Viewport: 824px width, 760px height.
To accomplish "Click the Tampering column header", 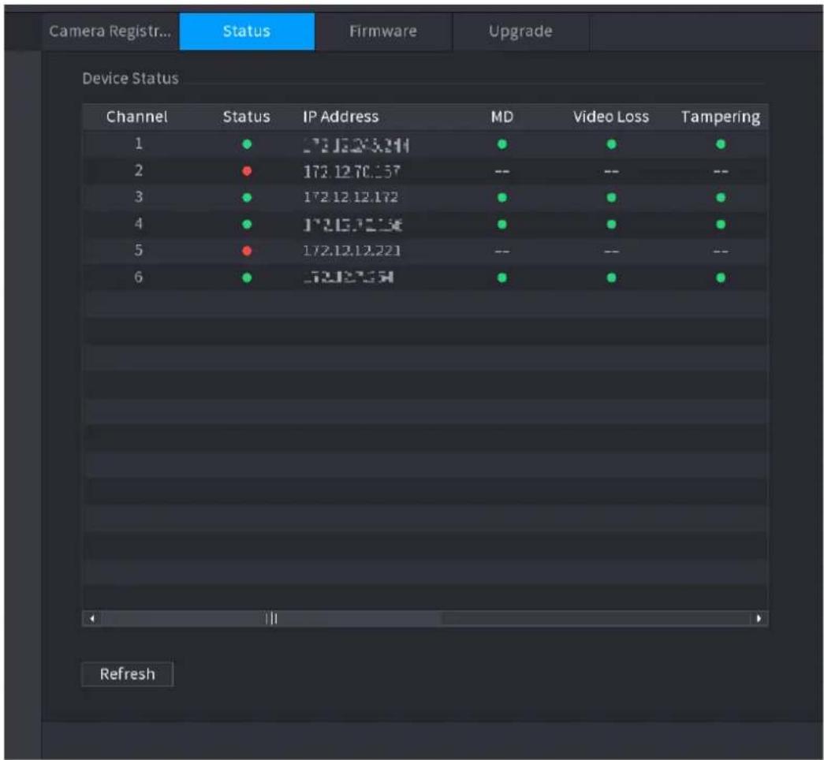I will (721, 117).
